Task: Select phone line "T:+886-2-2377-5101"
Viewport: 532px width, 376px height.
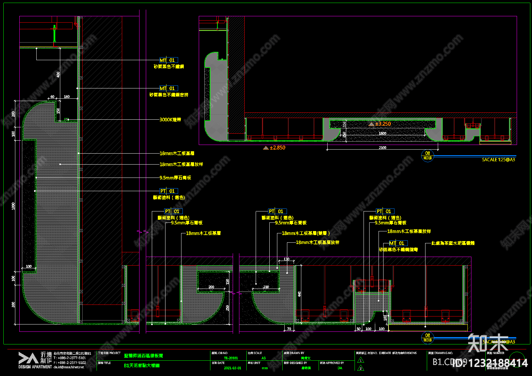Action: click(70, 358)
